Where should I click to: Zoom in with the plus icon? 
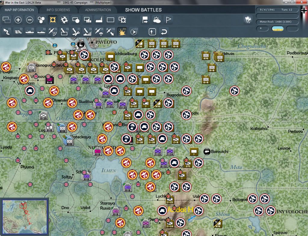click(x=18, y=20)
